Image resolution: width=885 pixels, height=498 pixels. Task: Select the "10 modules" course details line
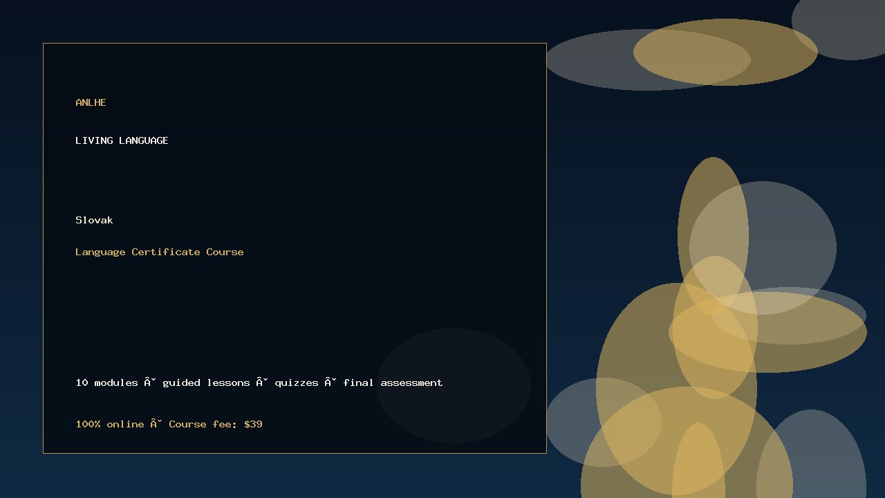coord(259,382)
